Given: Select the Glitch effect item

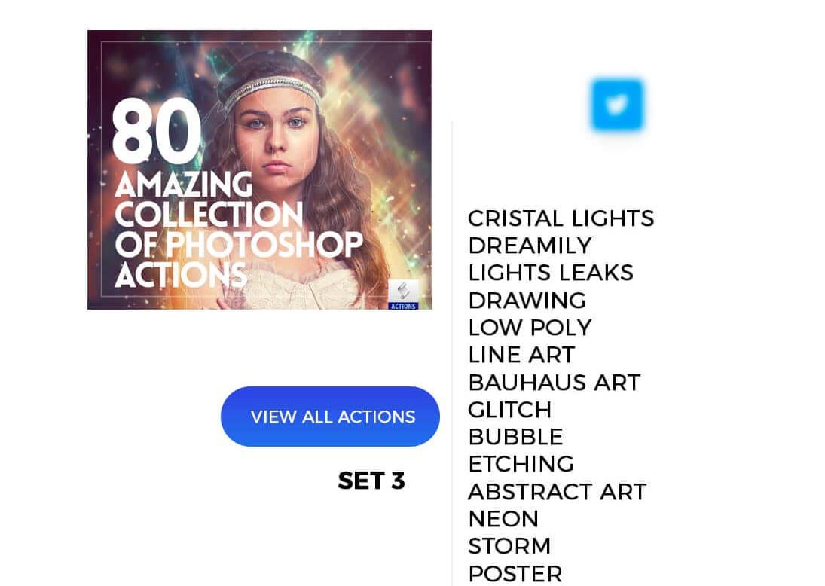Looking at the screenshot, I should coord(509,410).
